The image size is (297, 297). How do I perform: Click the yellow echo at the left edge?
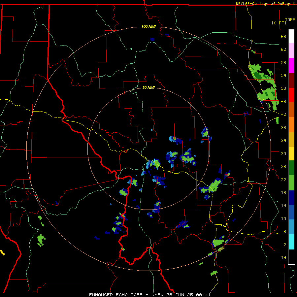2,252
